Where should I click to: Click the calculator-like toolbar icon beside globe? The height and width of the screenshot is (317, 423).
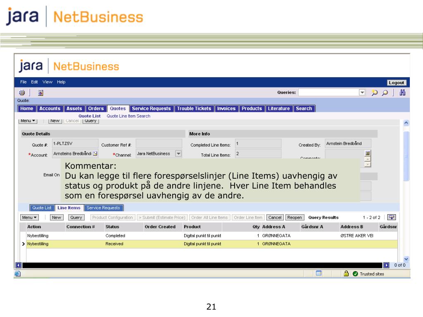pyautogui.click(x=40, y=93)
